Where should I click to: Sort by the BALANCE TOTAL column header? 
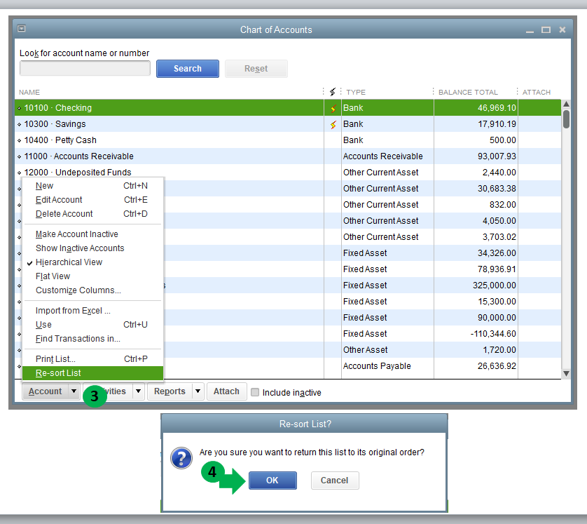(x=468, y=92)
